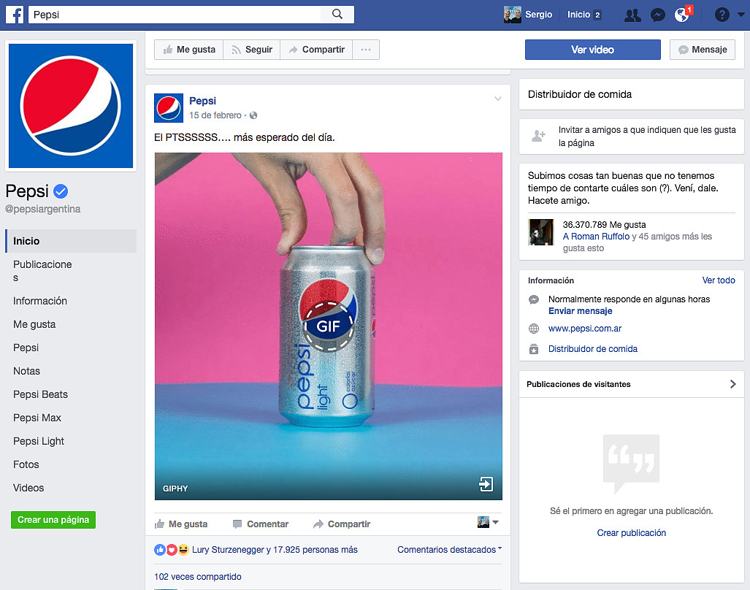Screen dimensions: 750x590
Task: Open Publicaciones in the sidebar
Action: 42,271
